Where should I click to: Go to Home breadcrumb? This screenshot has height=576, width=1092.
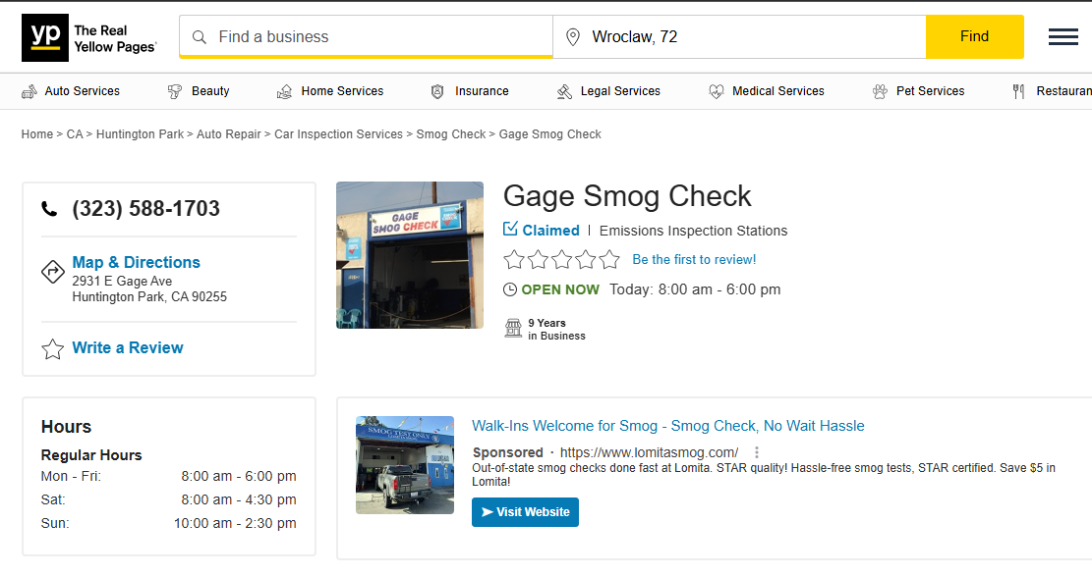37,134
